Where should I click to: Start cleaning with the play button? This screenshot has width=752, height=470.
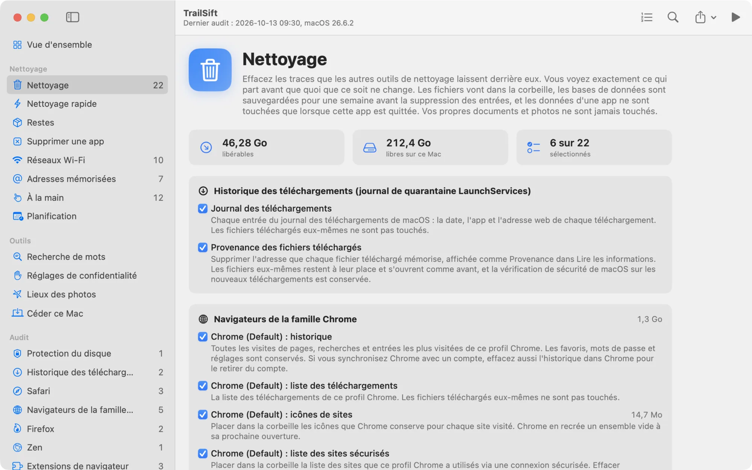[x=735, y=17]
